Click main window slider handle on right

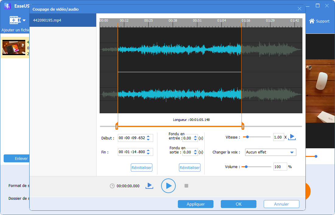316,157
